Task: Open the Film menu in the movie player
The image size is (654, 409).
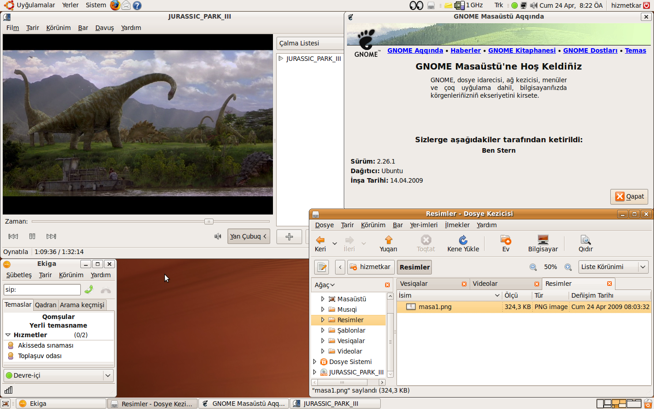Action: click(x=13, y=28)
